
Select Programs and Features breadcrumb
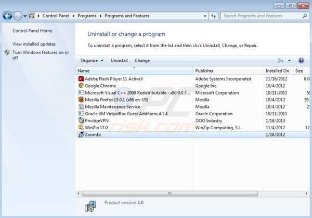coord(127,16)
